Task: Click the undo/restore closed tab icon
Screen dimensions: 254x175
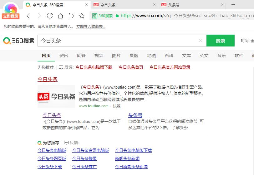Action: [71, 16]
